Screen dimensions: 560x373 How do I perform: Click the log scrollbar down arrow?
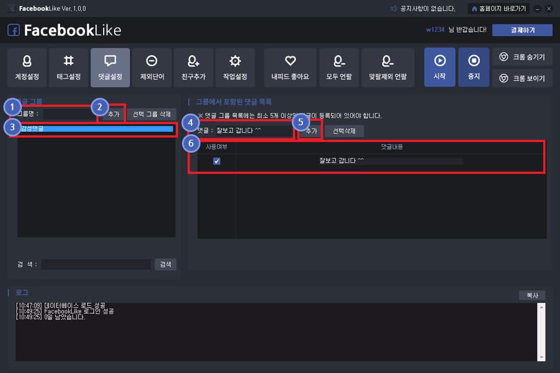click(x=542, y=357)
